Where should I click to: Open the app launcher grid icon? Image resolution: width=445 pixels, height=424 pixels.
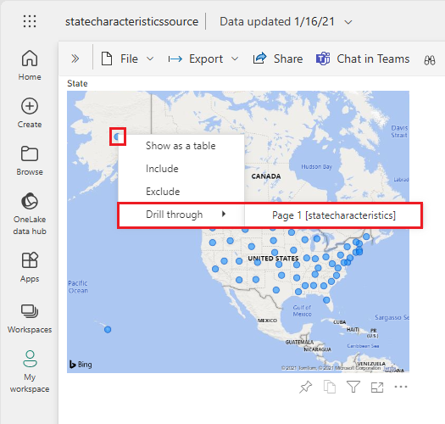[30, 21]
